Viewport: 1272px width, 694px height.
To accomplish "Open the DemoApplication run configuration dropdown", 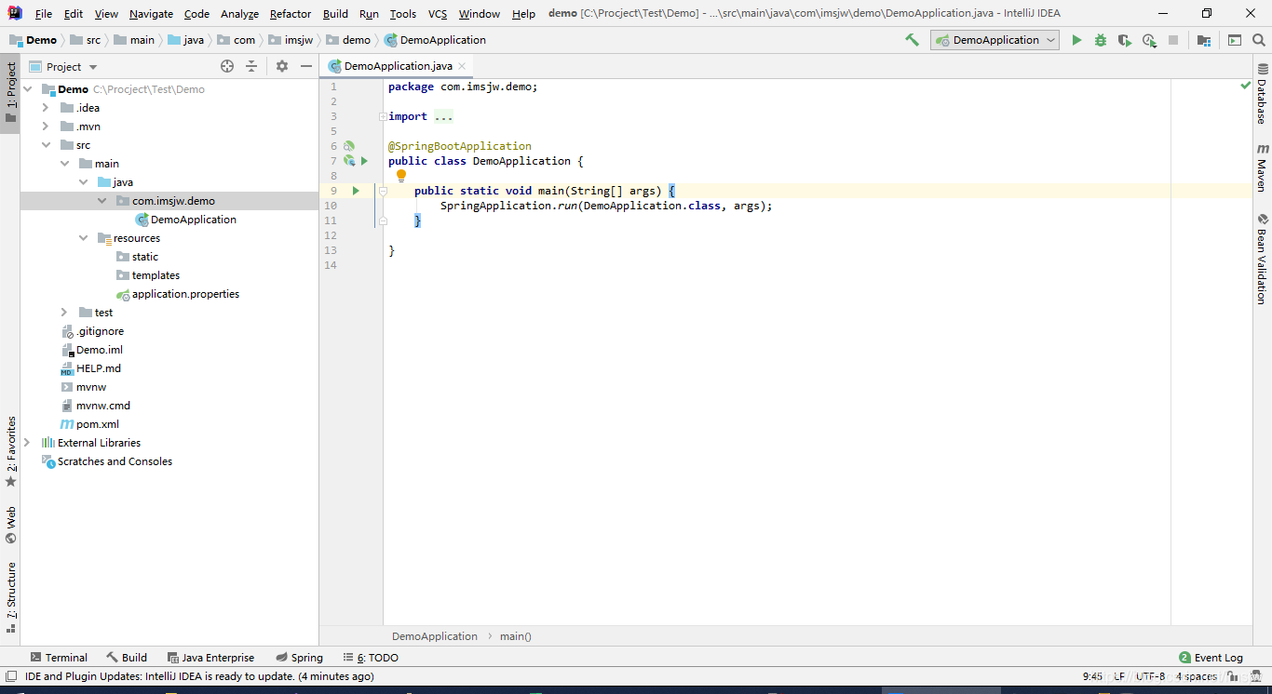I will click(995, 40).
